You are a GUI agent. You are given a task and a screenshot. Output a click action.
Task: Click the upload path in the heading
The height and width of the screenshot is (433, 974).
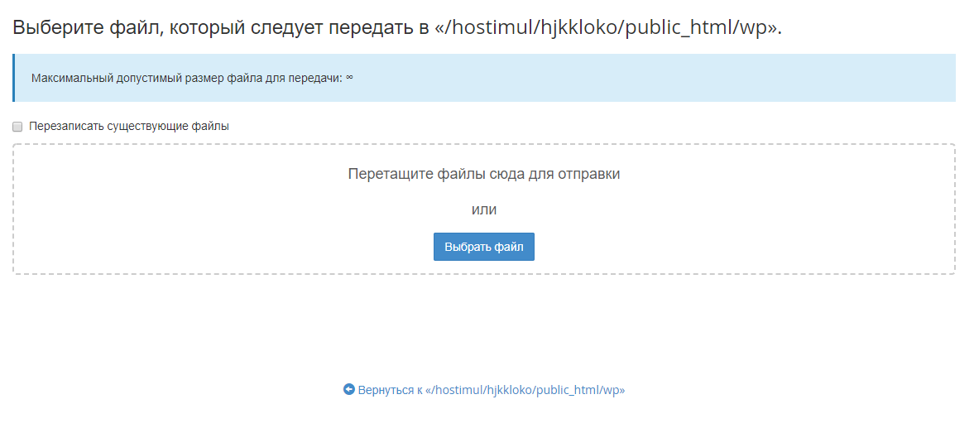pyautogui.click(x=607, y=27)
